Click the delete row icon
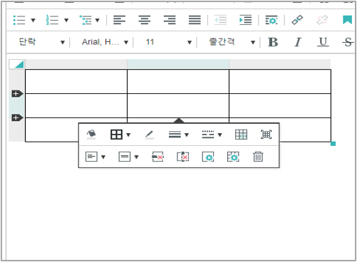Screen dimensions: 357x262 [x=158, y=157]
